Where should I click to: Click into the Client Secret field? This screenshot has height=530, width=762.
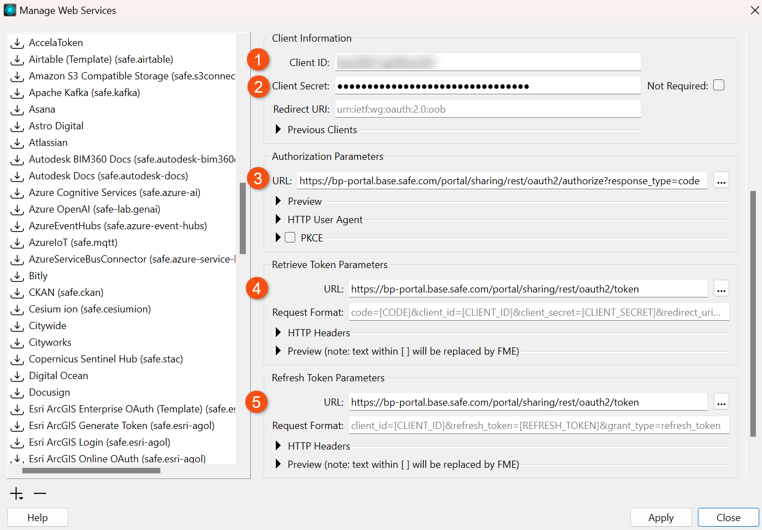coord(488,85)
